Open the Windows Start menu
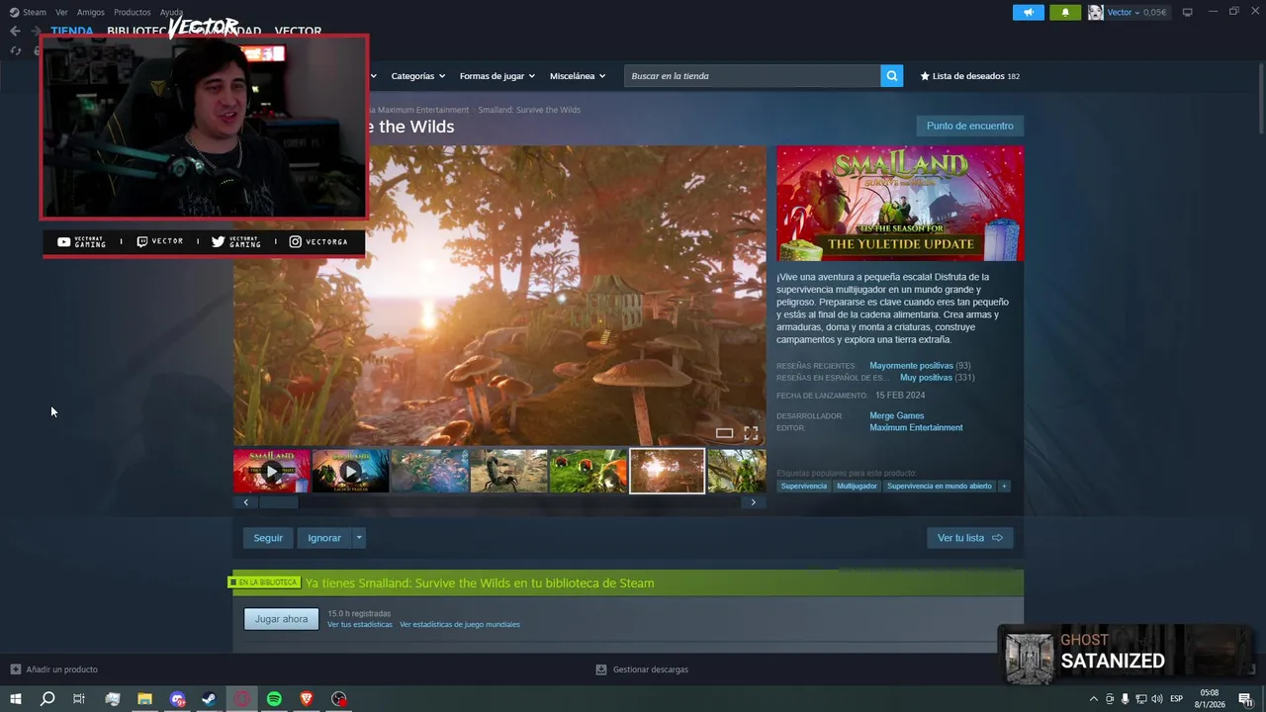The width and height of the screenshot is (1266, 712). [x=15, y=699]
